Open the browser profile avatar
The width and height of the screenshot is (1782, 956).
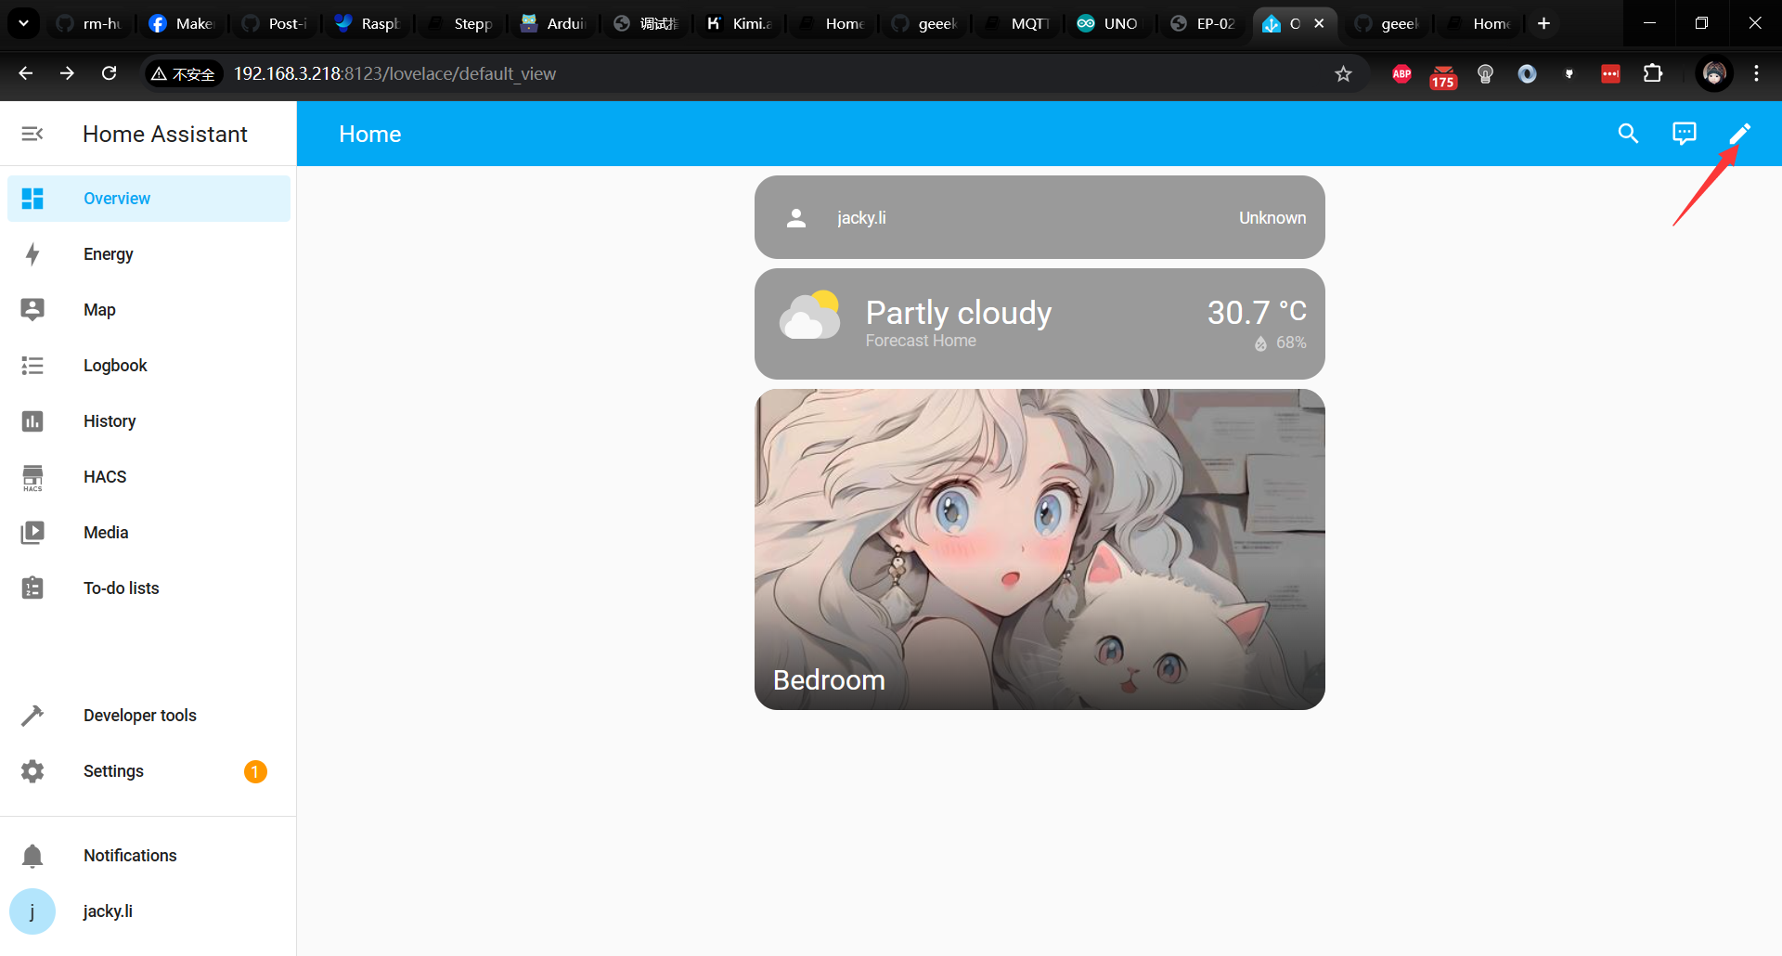click(1714, 73)
